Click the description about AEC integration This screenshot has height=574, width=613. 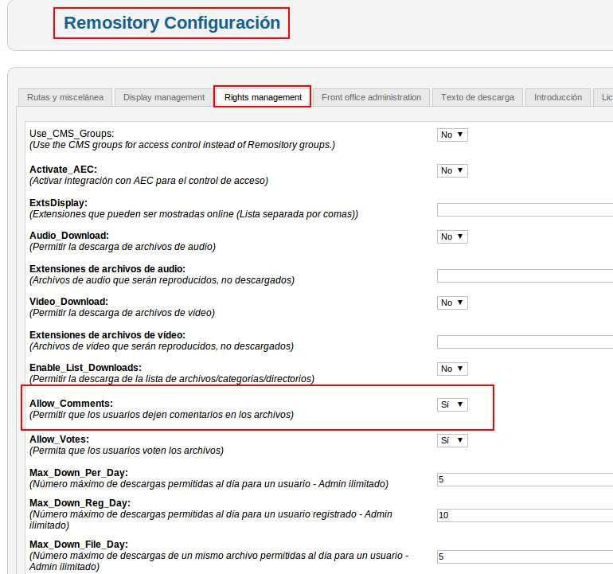point(149,181)
